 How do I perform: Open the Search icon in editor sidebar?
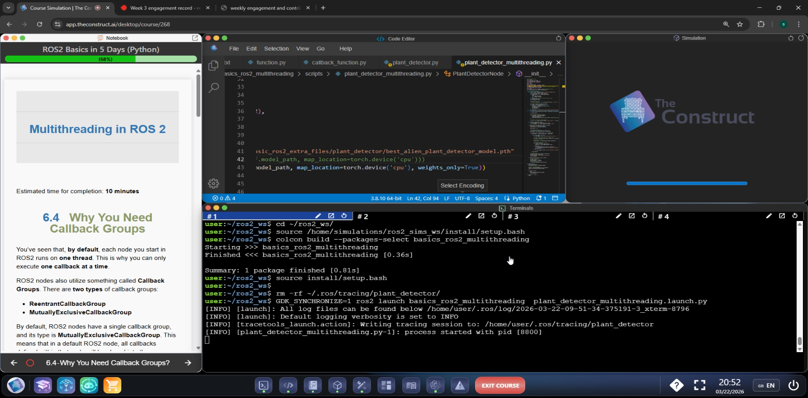213,88
